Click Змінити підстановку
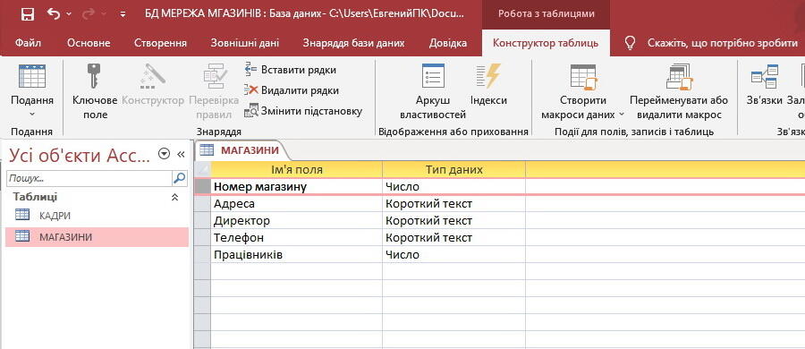Image resolution: width=805 pixels, height=349 pixels. (303, 110)
